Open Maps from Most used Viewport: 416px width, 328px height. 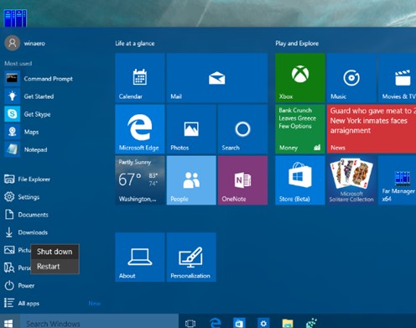pyautogui.click(x=22, y=132)
